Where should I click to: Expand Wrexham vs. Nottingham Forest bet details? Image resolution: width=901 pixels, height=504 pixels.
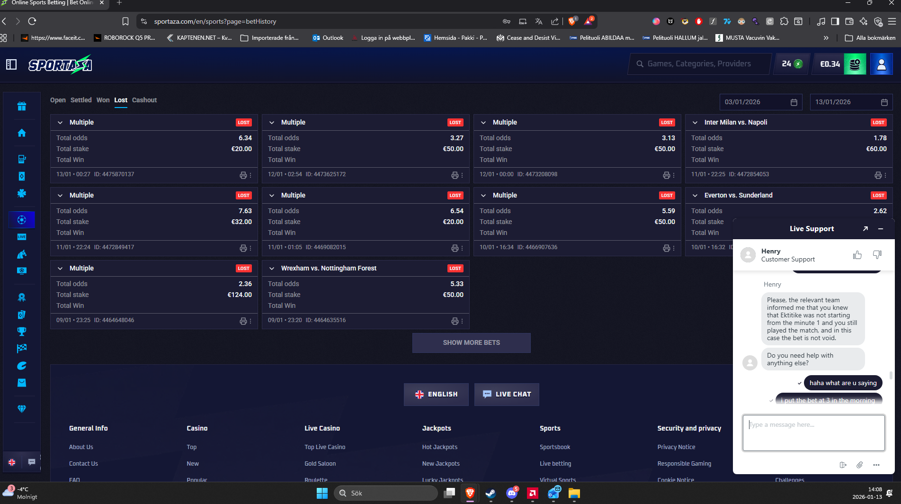coord(272,268)
